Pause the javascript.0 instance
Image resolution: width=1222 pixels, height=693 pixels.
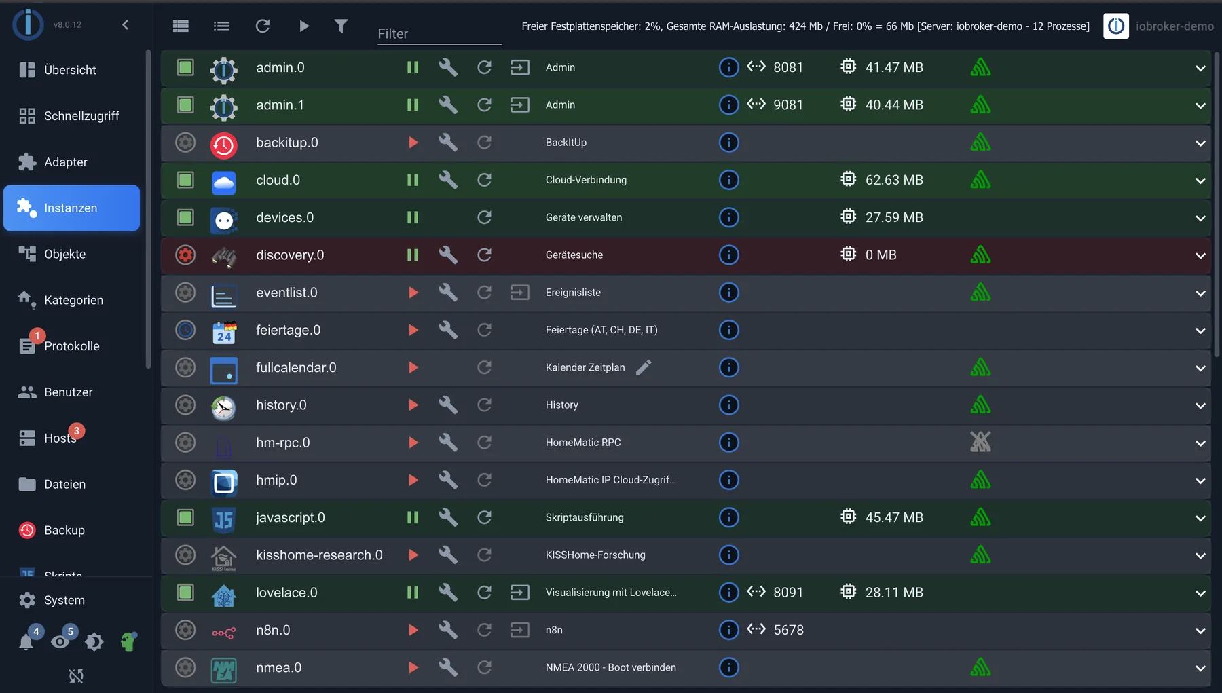click(x=413, y=517)
